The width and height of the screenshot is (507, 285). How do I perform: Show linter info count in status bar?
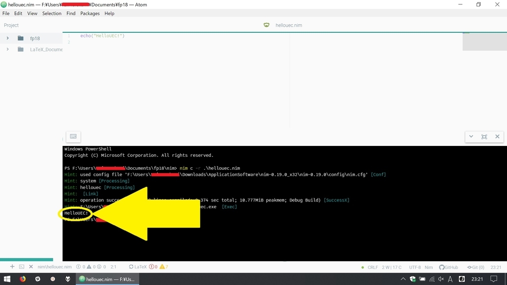coord(101,267)
